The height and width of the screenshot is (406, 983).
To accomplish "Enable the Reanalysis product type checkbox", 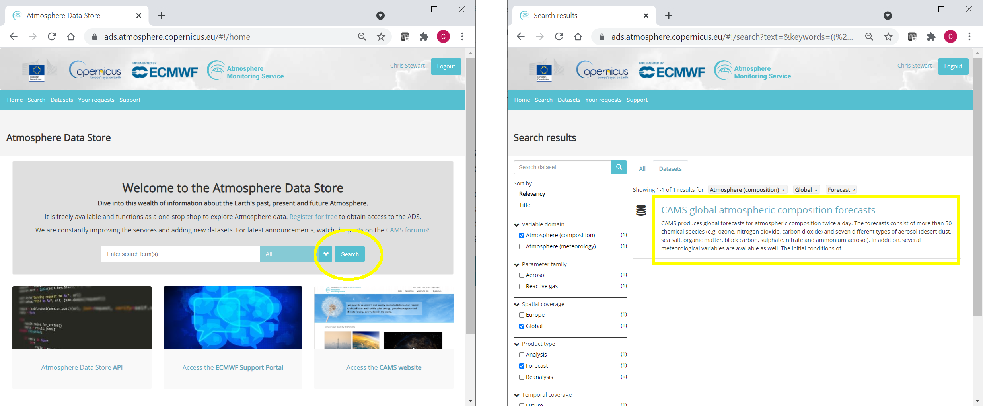I will [522, 377].
